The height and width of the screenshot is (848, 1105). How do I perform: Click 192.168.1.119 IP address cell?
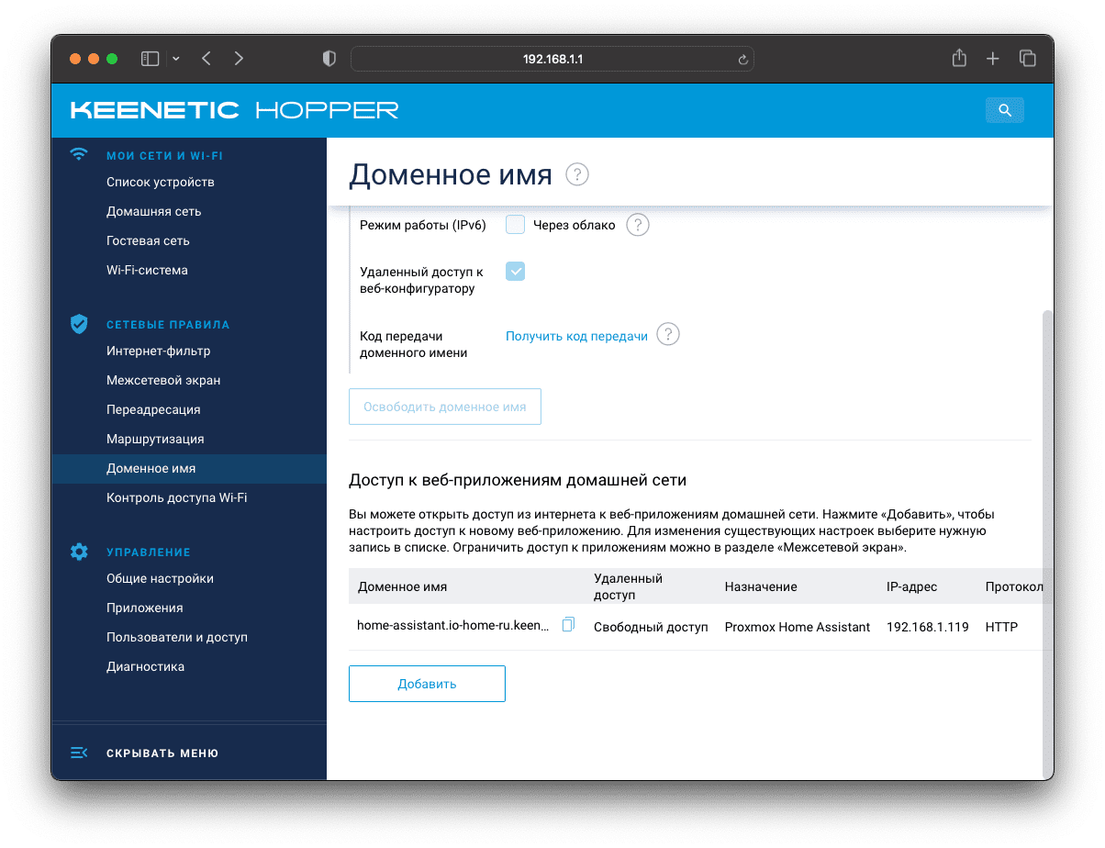pos(928,627)
